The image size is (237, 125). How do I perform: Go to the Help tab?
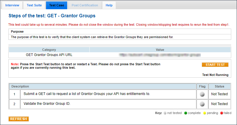(109, 5)
